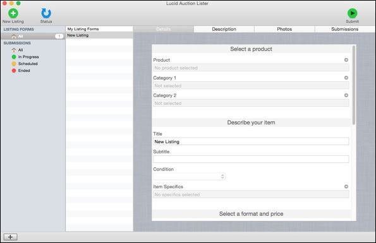Click the green New Listing plus icon

click(13, 13)
